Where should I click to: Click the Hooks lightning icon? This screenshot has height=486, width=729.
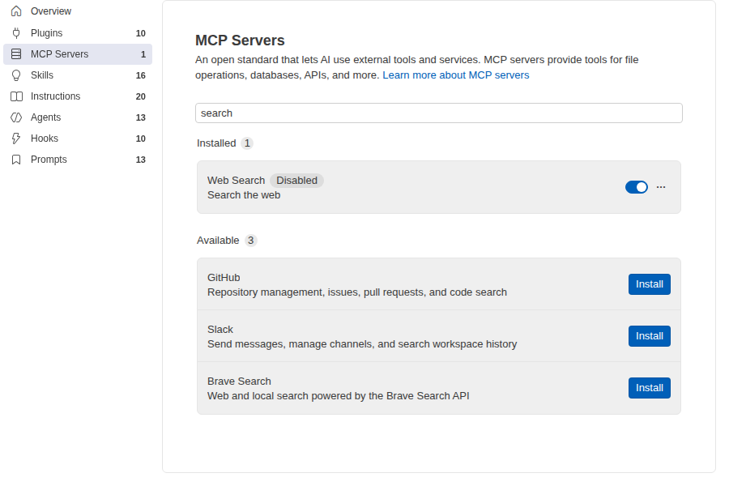[16, 139]
